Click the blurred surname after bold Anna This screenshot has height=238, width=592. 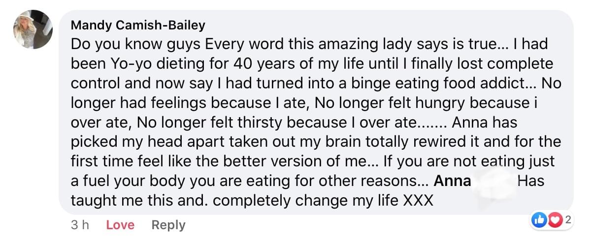(x=493, y=181)
